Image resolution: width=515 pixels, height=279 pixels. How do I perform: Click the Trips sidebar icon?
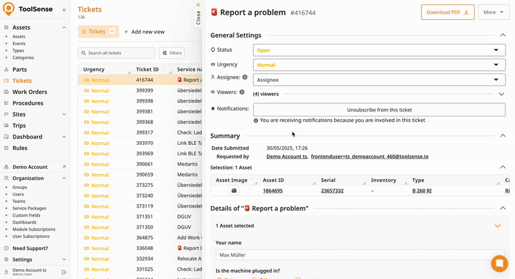[6, 126]
